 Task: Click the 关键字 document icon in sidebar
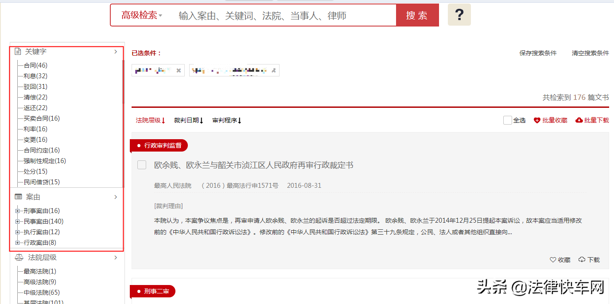(18, 51)
